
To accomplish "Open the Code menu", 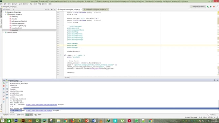I will pos(20,4).
